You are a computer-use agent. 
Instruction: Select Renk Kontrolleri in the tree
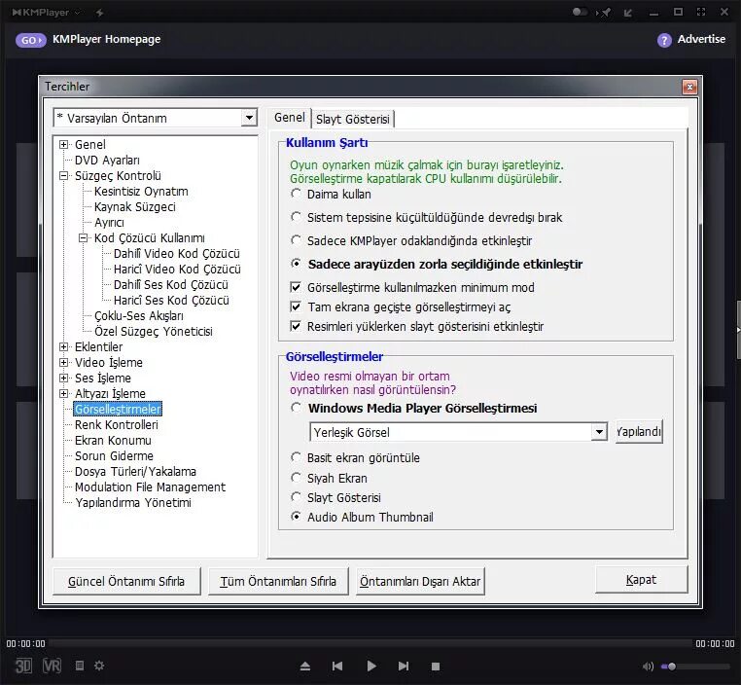tap(117, 425)
